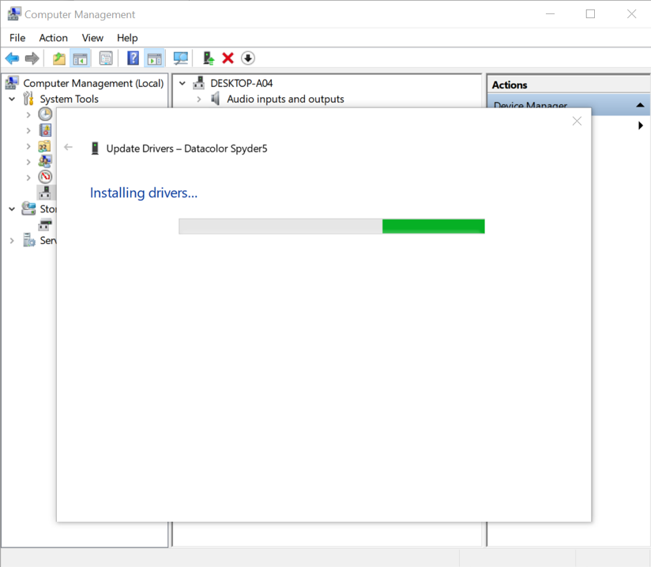Click Scan for hardware changes monitor icon
Screen dimensions: 651x567
click(x=181, y=58)
